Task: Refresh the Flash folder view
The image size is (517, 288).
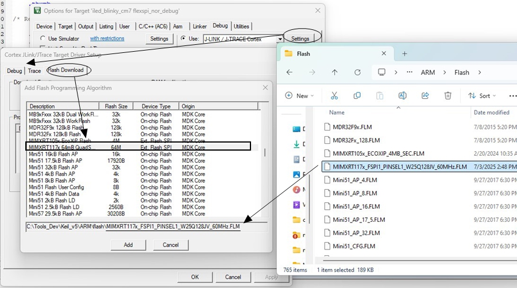Action: 357,72
